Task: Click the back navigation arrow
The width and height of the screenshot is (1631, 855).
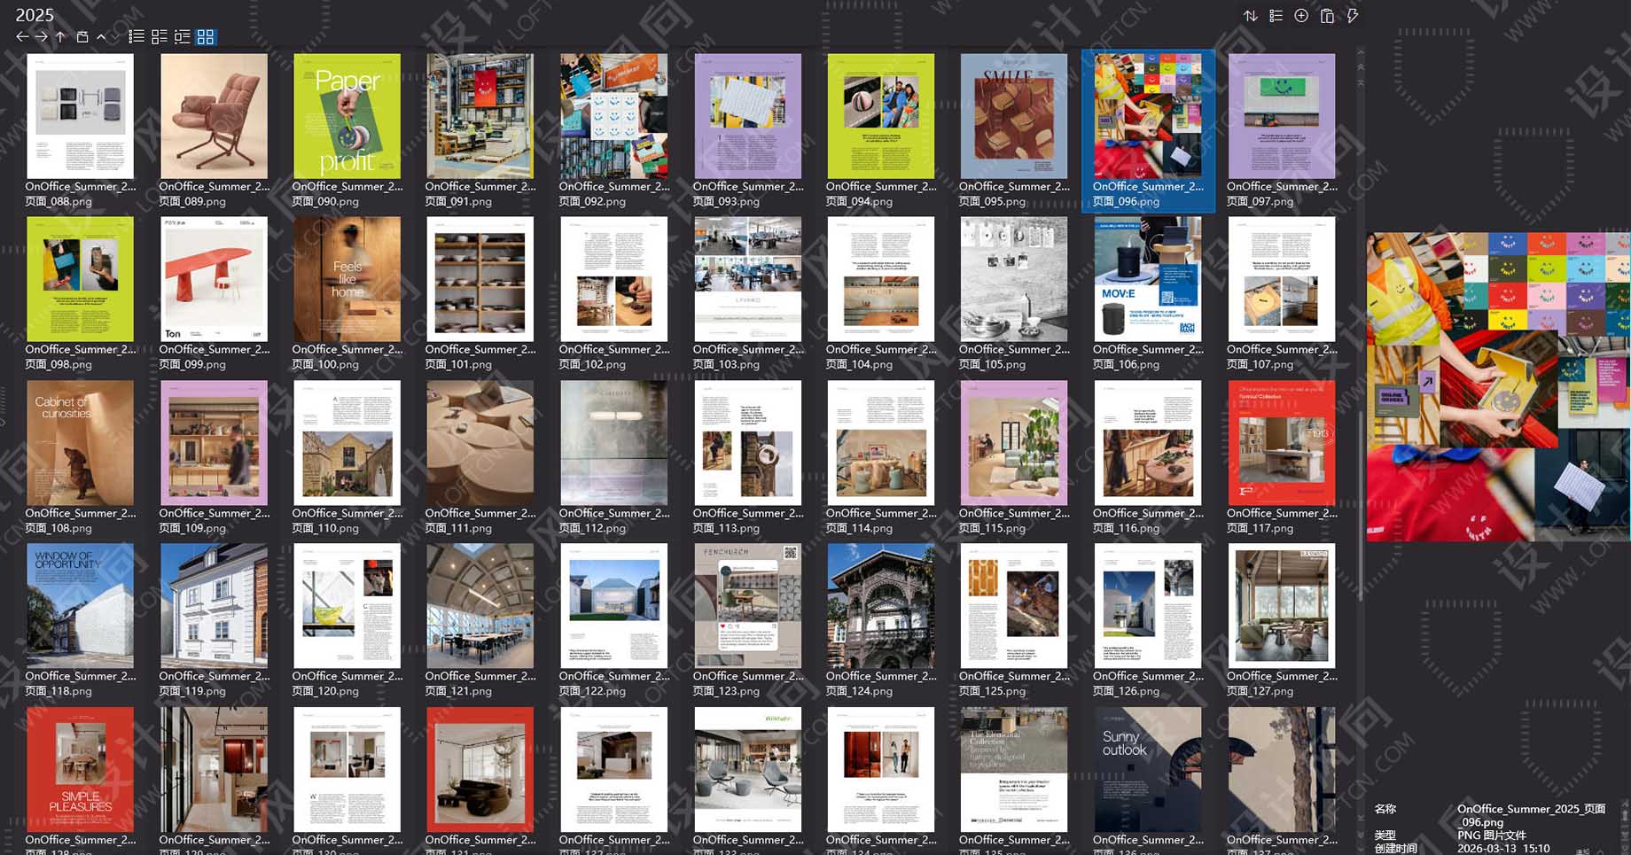Action: click(x=21, y=36)
